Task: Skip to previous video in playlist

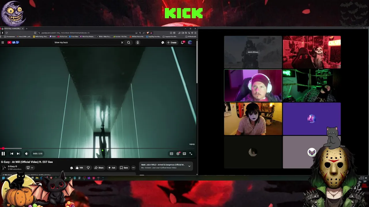Action: pos(12,154)
